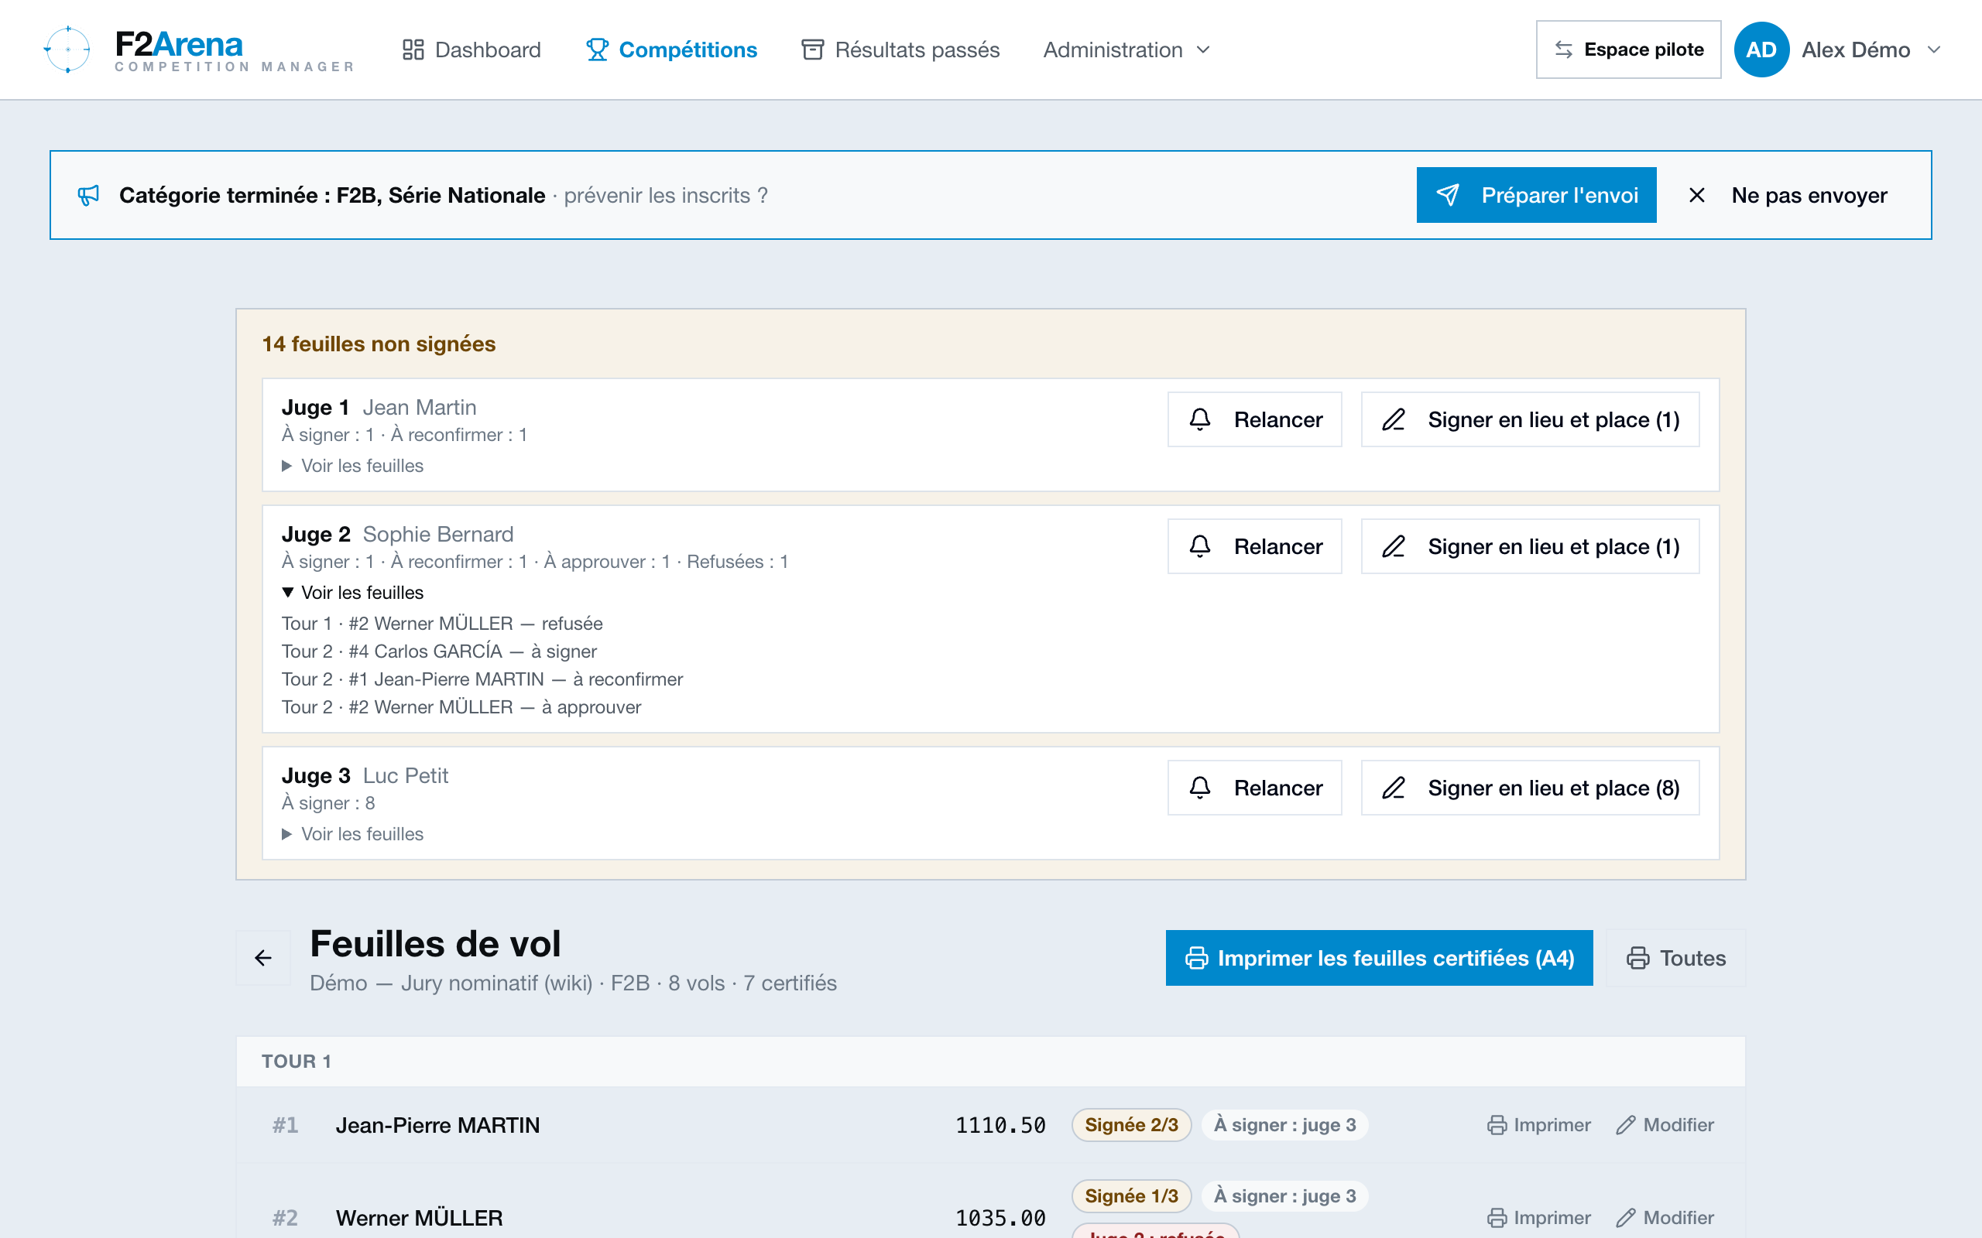Print Jean-Pierre MARTIN's Tour 1 sheet

pyautogui.click(x=1539, y=1125)
